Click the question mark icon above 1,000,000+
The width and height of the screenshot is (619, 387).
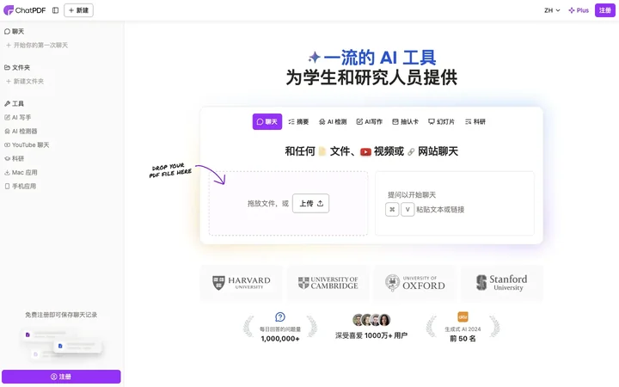tap(280, 316)
